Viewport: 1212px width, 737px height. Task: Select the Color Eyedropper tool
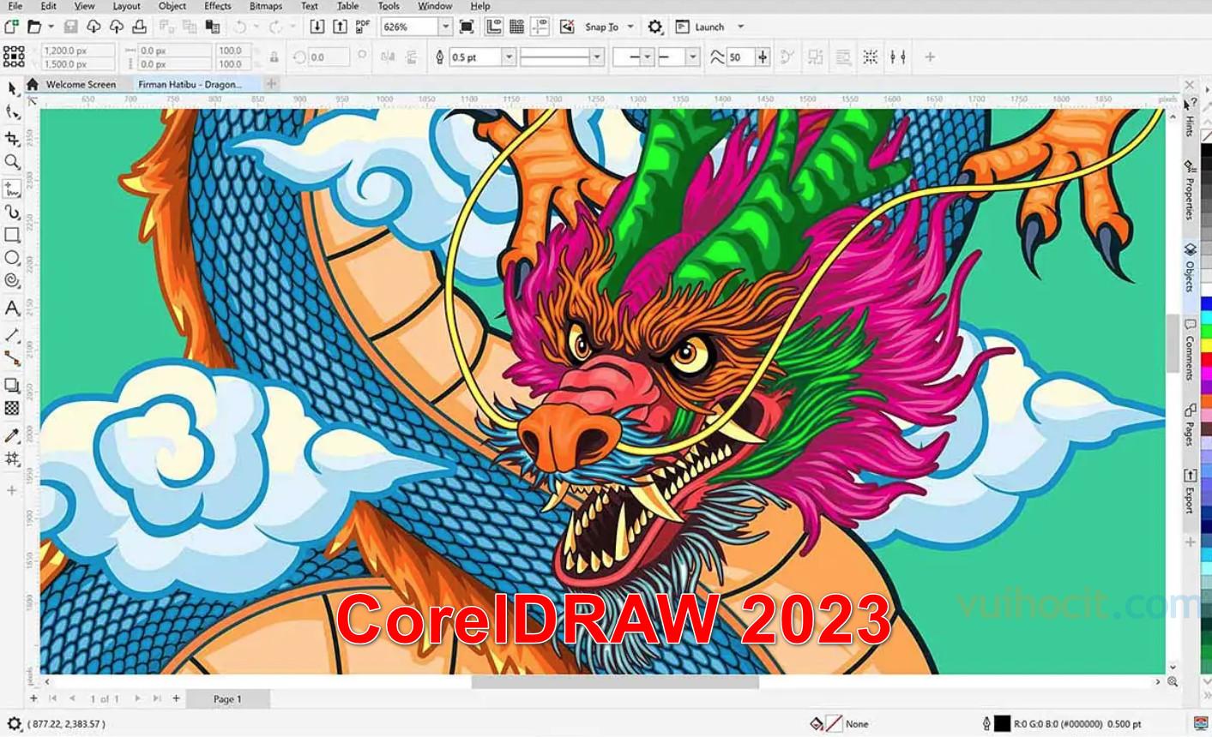[x=12, y=435]
